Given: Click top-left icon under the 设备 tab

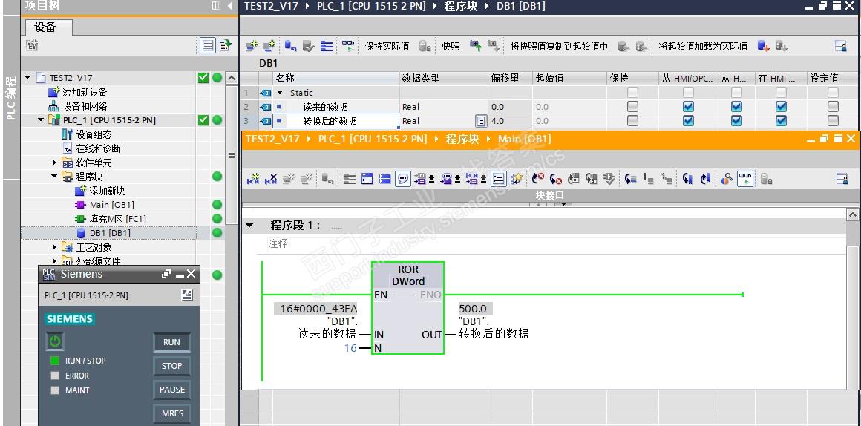Looking at the screenshot, I should [32, 45].
